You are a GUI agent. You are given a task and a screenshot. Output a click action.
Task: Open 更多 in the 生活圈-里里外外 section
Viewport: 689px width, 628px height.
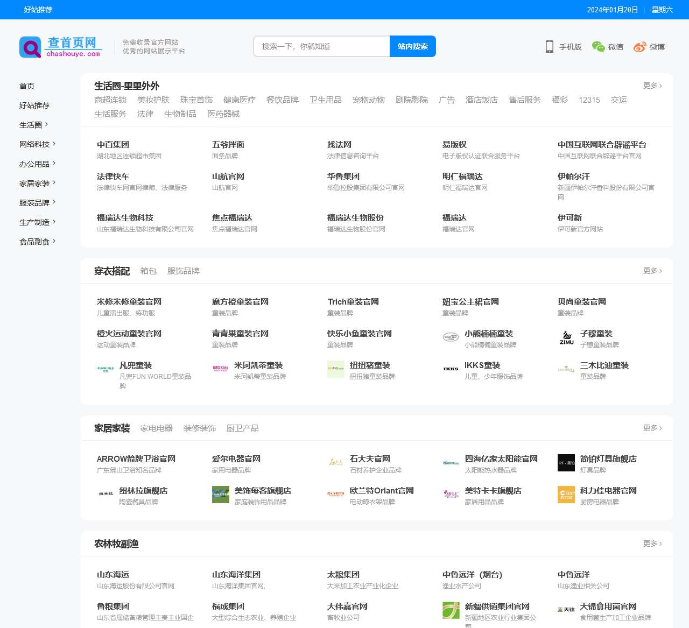click(652, 86)
